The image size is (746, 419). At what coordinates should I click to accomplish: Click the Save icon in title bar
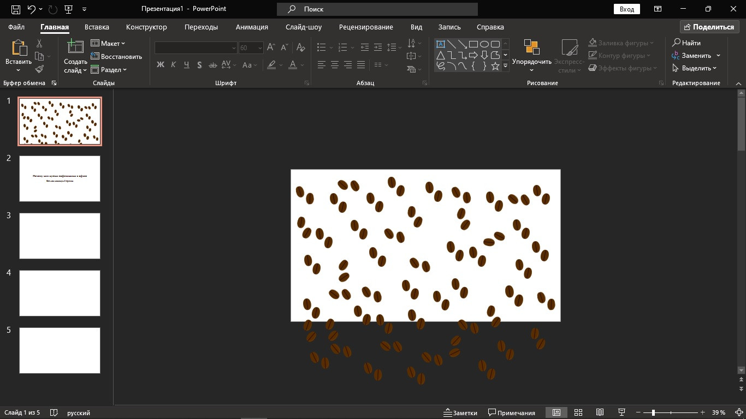click(x=16, y=9)
